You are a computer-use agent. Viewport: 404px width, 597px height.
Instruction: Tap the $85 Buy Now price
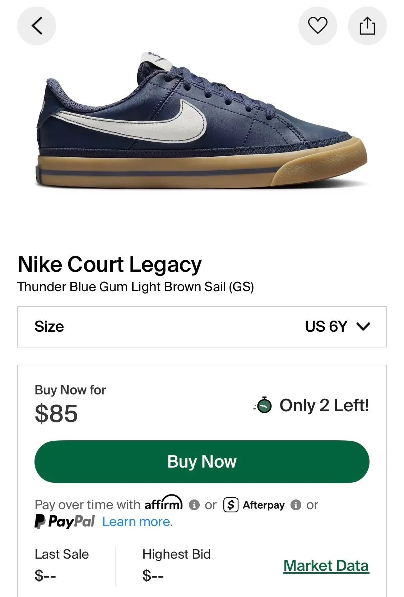[56, 413]
